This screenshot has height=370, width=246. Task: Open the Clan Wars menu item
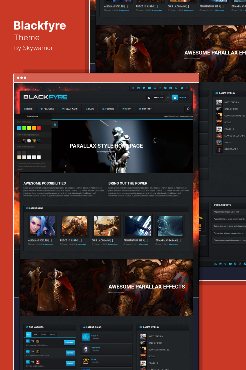(70, 109)
